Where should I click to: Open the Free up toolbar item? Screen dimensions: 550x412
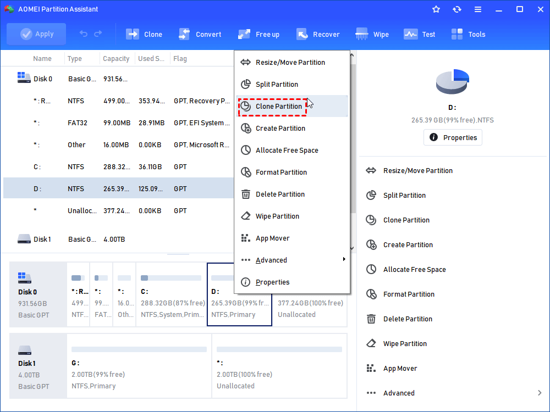(258, 34)
